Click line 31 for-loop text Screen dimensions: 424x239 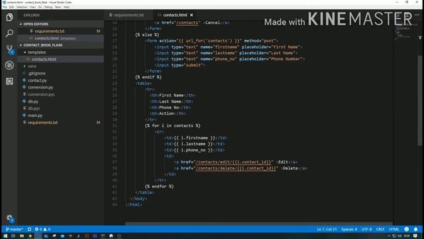(x=173, y=125)
